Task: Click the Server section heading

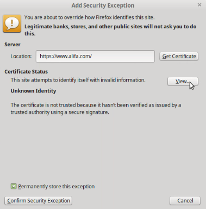Action: click(x=13, y=45)
